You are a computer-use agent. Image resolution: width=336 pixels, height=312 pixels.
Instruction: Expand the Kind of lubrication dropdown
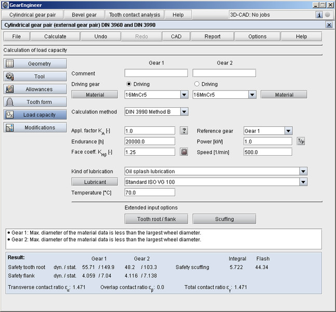coord(303,171)
